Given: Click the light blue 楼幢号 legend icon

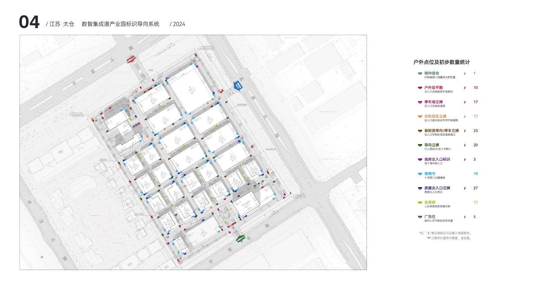Looking at the screenshot, I should click(420, 174).
